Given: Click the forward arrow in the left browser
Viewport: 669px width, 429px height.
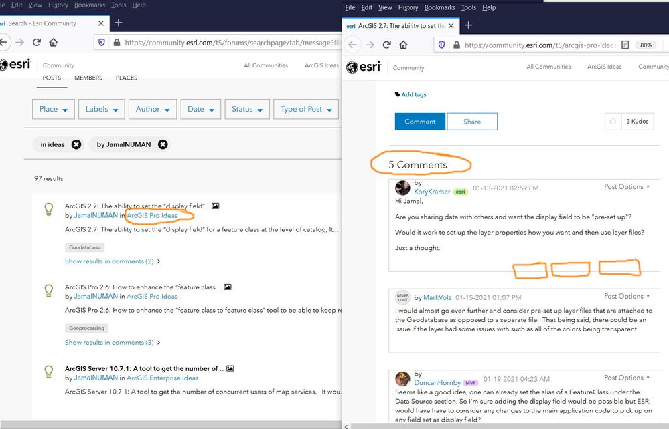Looking at the screenshot, I should click(x=19, y=42).
